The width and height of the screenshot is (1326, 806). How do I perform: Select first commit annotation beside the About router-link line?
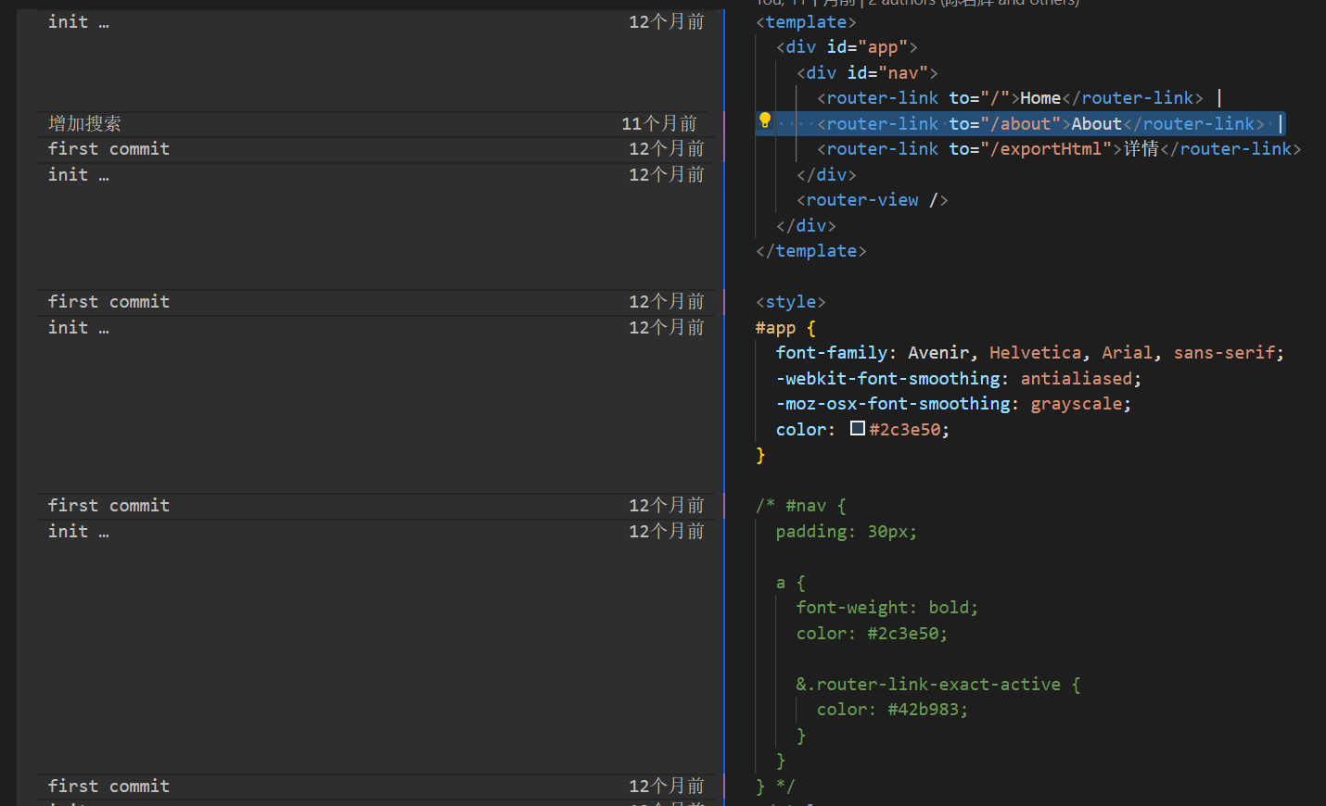pos(108,149)
